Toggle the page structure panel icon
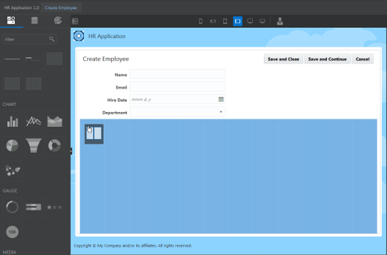Screen dimensions: 387x255 (x=75, y=21)
